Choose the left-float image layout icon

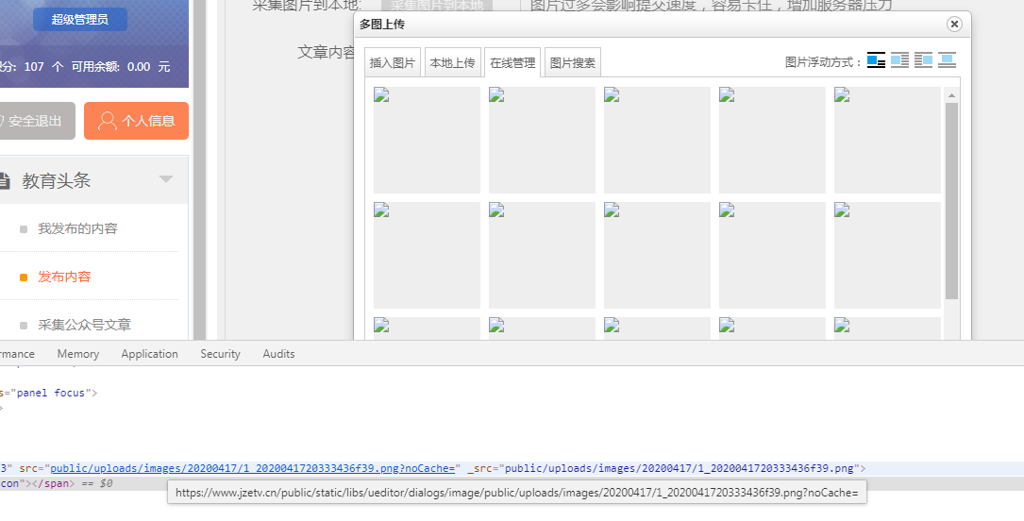click(899, 61)
